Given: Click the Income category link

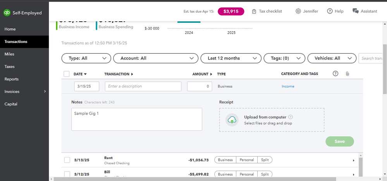Looking at the screenshot, I should 288,86.
